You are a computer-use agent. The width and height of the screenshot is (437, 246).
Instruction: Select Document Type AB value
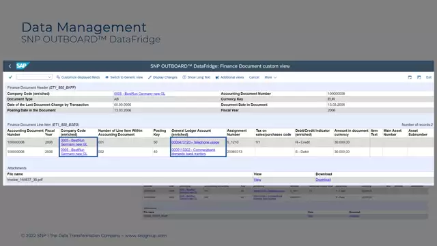pos(116,99)
